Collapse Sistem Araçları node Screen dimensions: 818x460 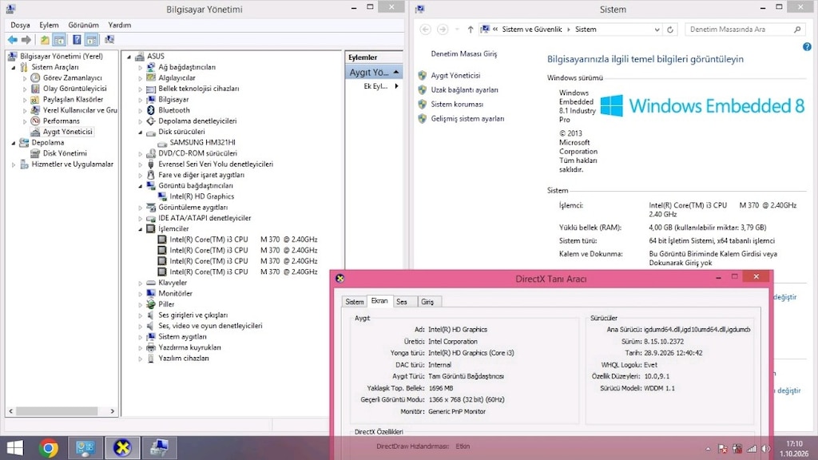coord(14,68)
